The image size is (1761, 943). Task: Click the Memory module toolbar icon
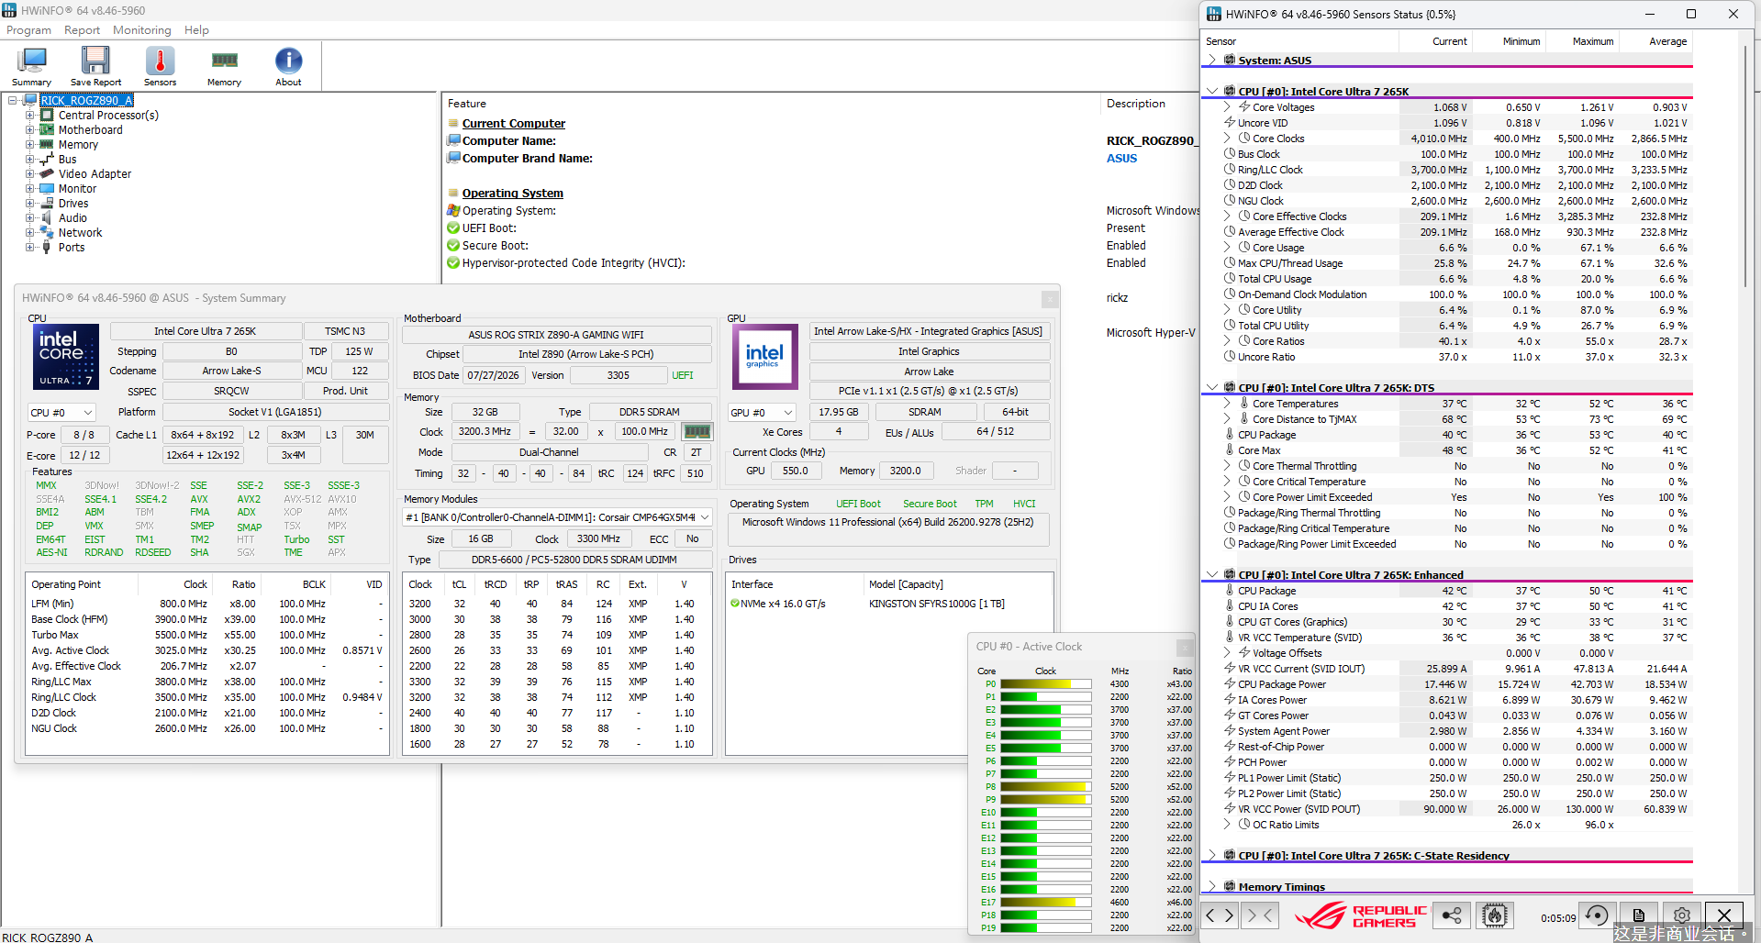tap(224, 66)
